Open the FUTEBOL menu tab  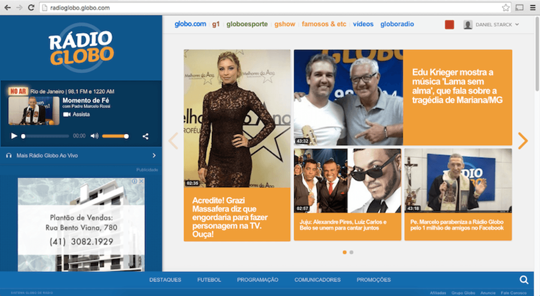pos(209,280)
